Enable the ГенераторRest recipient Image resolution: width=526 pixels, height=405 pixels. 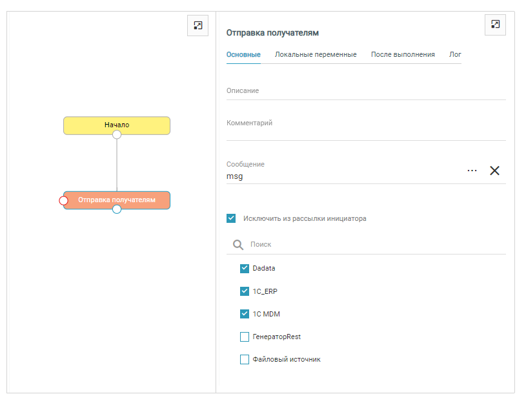coord(245,337)
